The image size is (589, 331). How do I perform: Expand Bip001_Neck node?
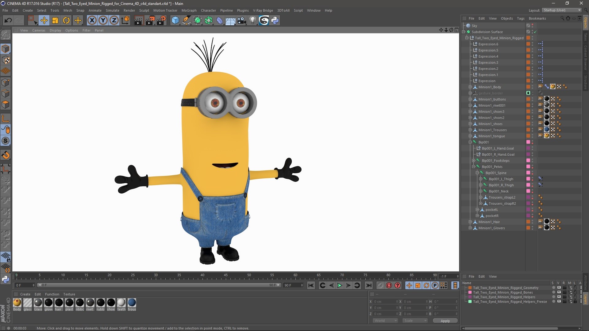[x=480, y=191]
